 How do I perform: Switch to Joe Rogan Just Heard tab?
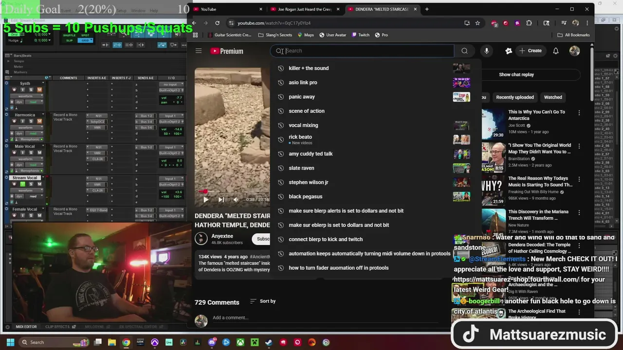coord(304,9)
